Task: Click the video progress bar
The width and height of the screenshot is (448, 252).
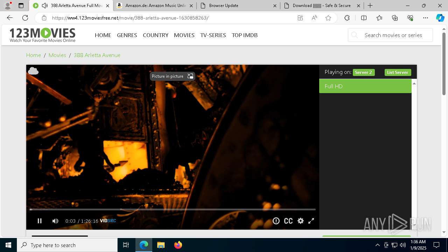Action: (173, 209)
